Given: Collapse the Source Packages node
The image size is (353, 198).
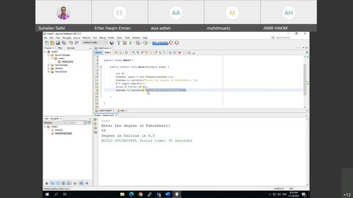Looking at the screenshot, I should (49, 55).
